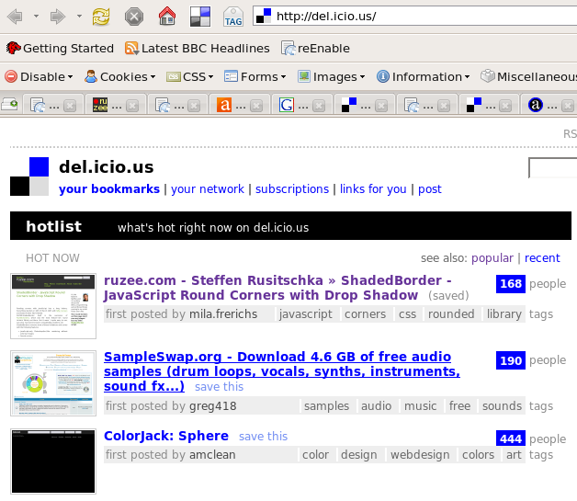Select the webdesign tag

pos(420,455)
